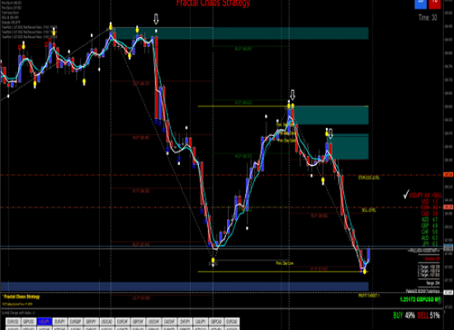Viewport: 454px width, 330px height.
Task: Click the down-arrow signal above the second teal zone
Action: click(x=293, y=95)
